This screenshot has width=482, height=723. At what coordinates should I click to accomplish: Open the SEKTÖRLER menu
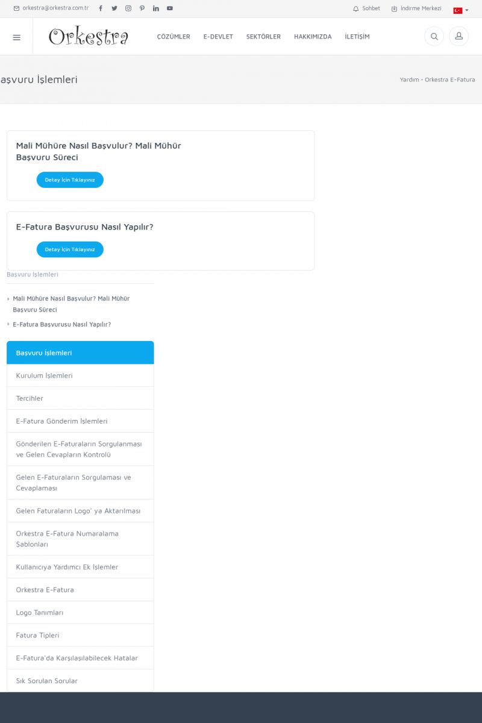click(x=263, y=37)
